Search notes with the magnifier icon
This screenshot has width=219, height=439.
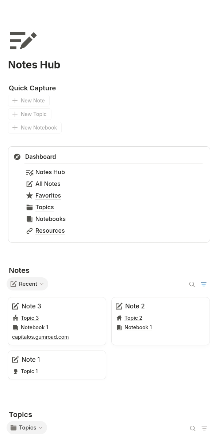[x=192, y=284]
